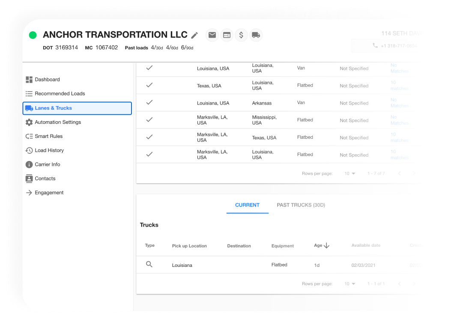
Task: Go to Load History page
Action: coord(49,150)
